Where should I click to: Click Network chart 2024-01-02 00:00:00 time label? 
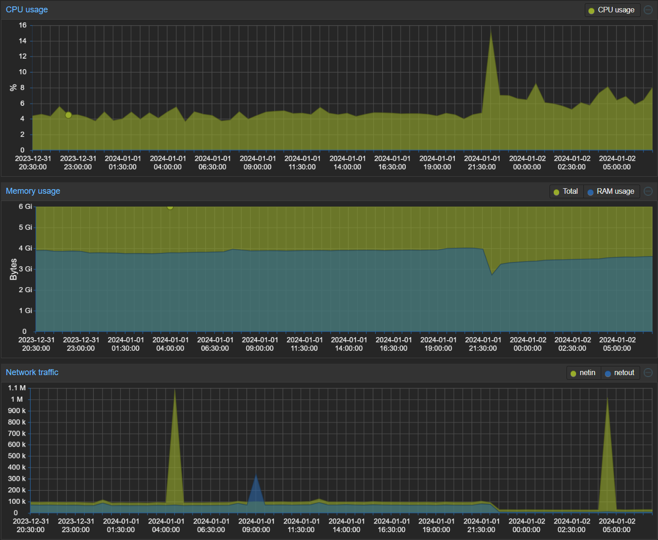[526, 525]
